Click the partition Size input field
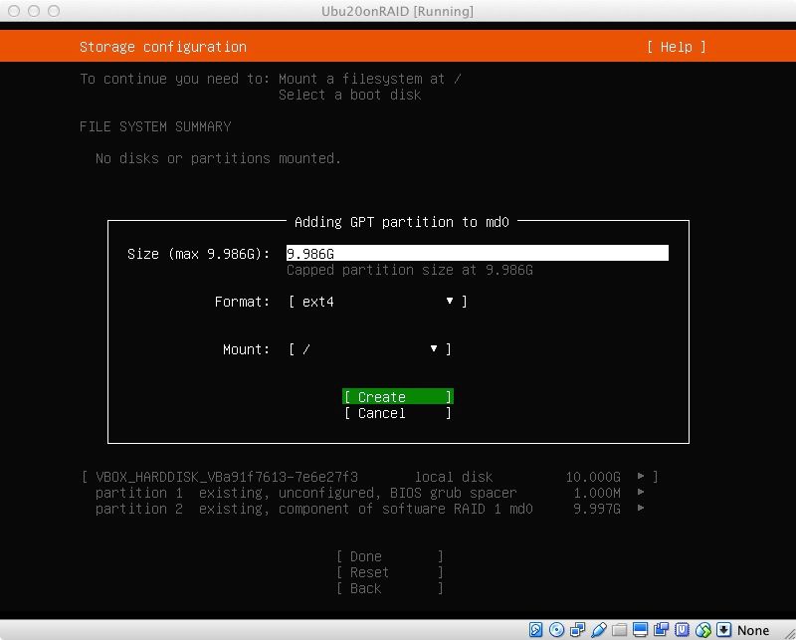Screen dimensions: 796x640 coord(477,254)
